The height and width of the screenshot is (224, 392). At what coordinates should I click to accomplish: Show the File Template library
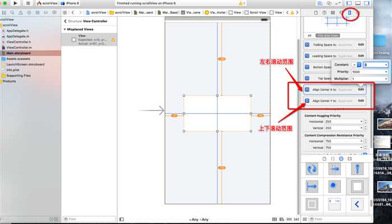coord(324,159)
